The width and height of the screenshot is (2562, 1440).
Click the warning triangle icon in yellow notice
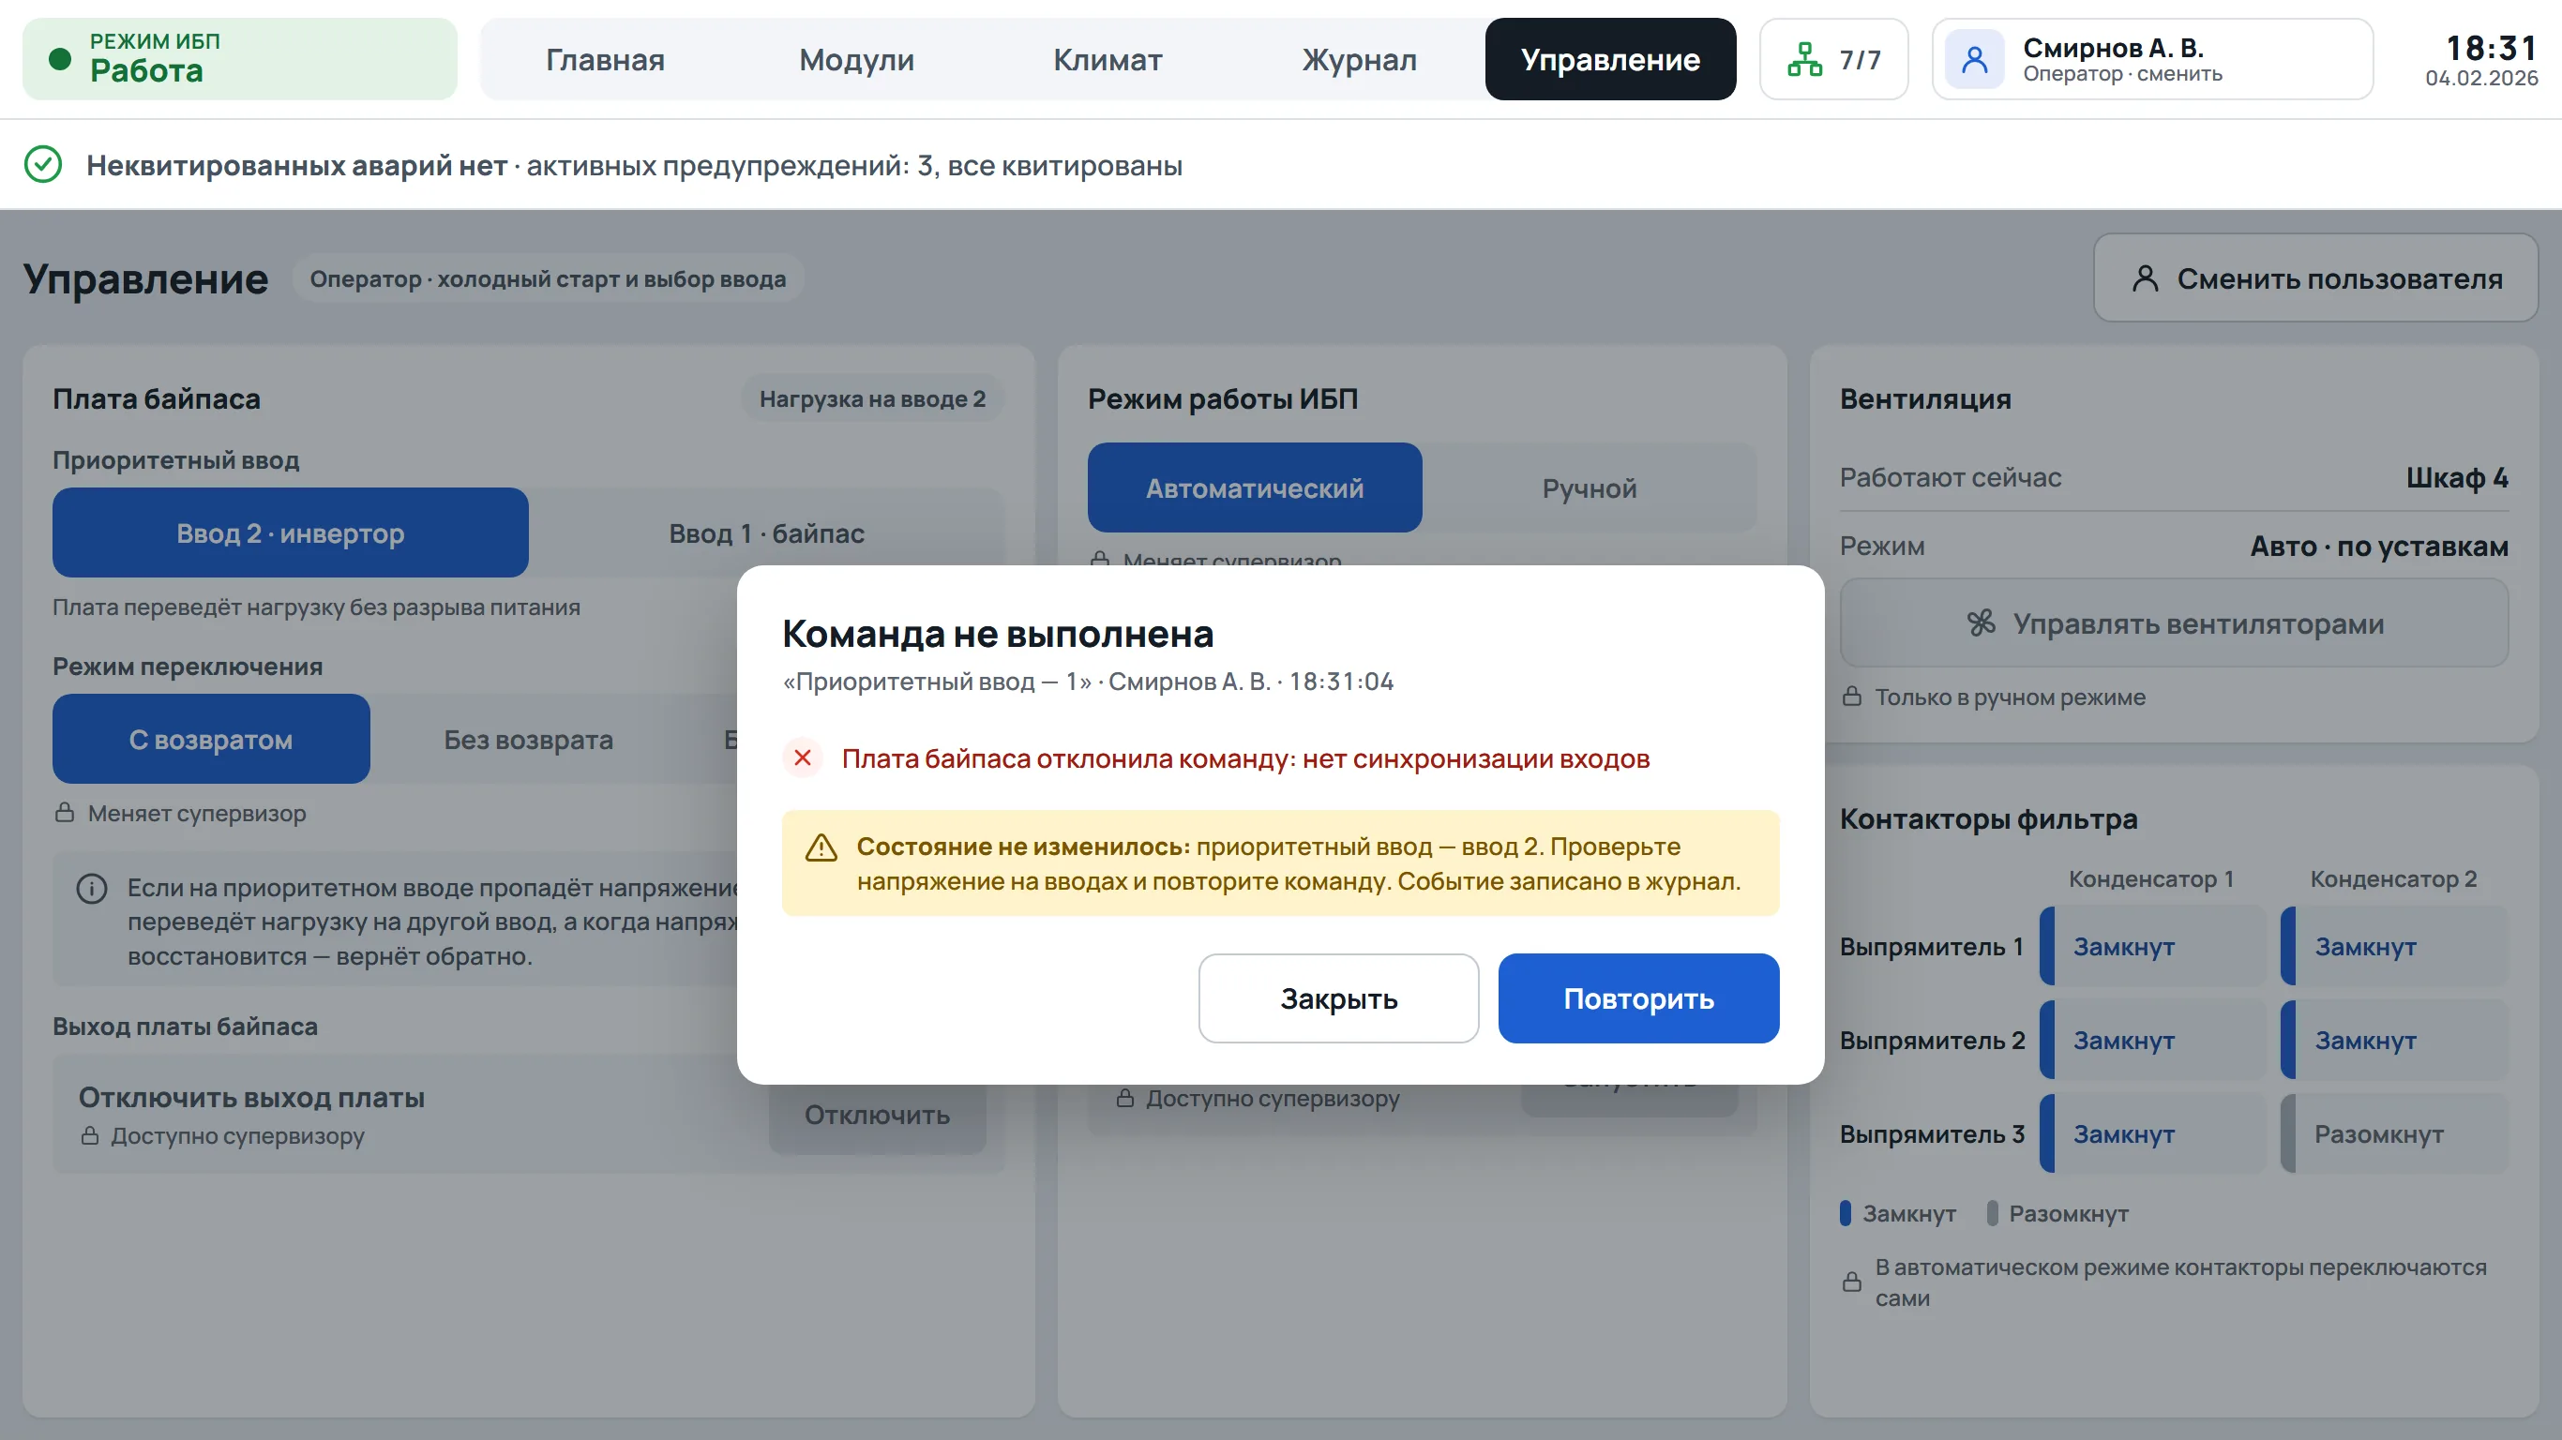[821, 847]
